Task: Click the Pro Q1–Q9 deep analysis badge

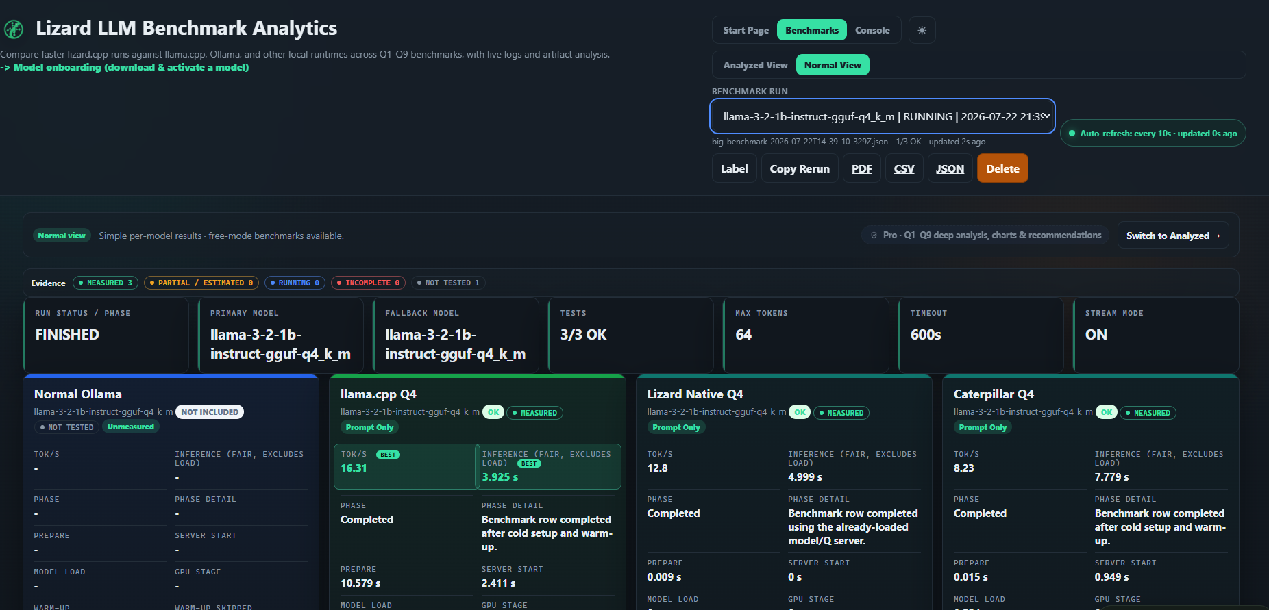Action: tap(985, 235)
